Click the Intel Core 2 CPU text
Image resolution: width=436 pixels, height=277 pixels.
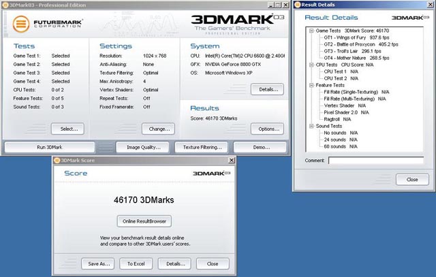click(245, 56)
